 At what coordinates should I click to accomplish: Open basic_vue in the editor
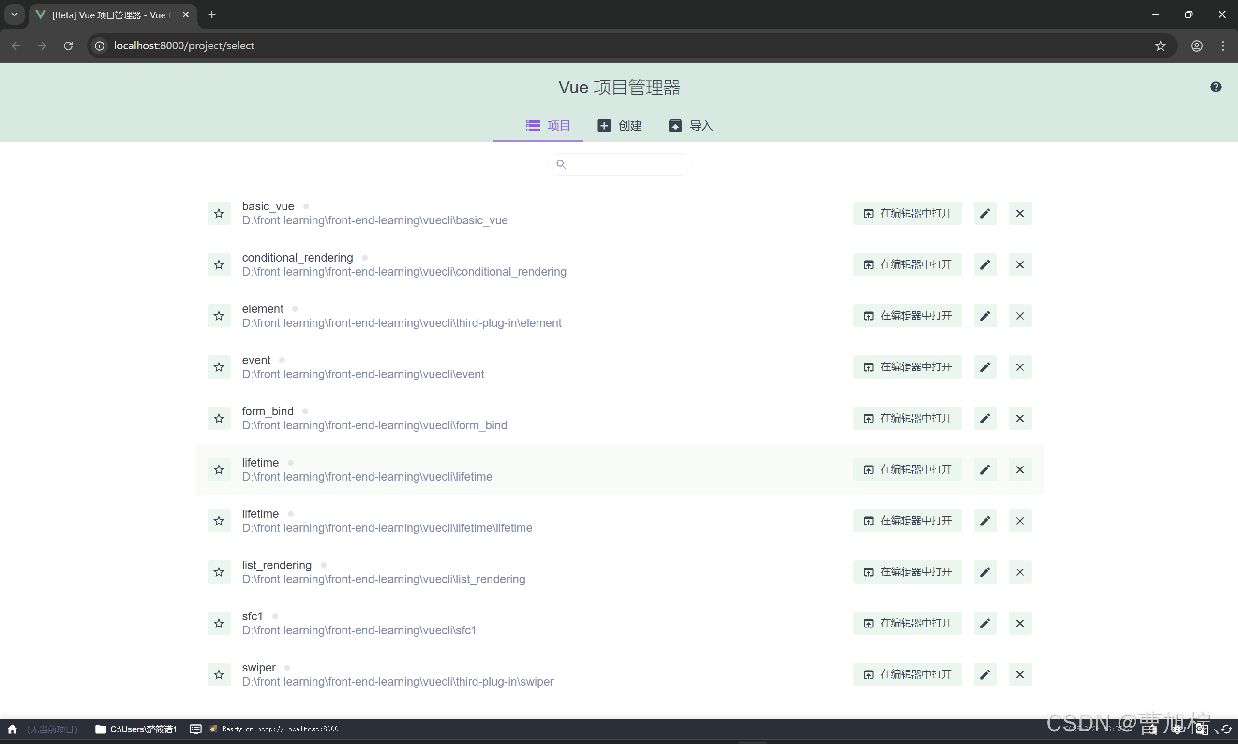(907, 213)
